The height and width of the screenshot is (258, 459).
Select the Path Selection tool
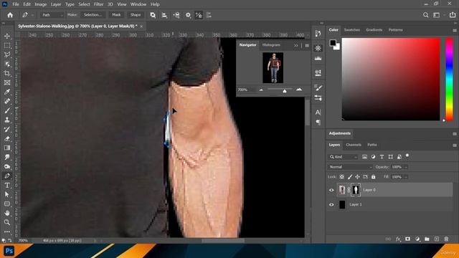click(x=7, y=194)
